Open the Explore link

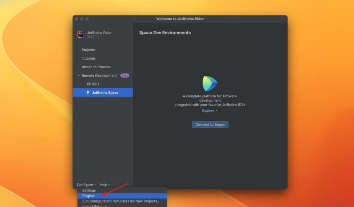(x=208, y=110)
